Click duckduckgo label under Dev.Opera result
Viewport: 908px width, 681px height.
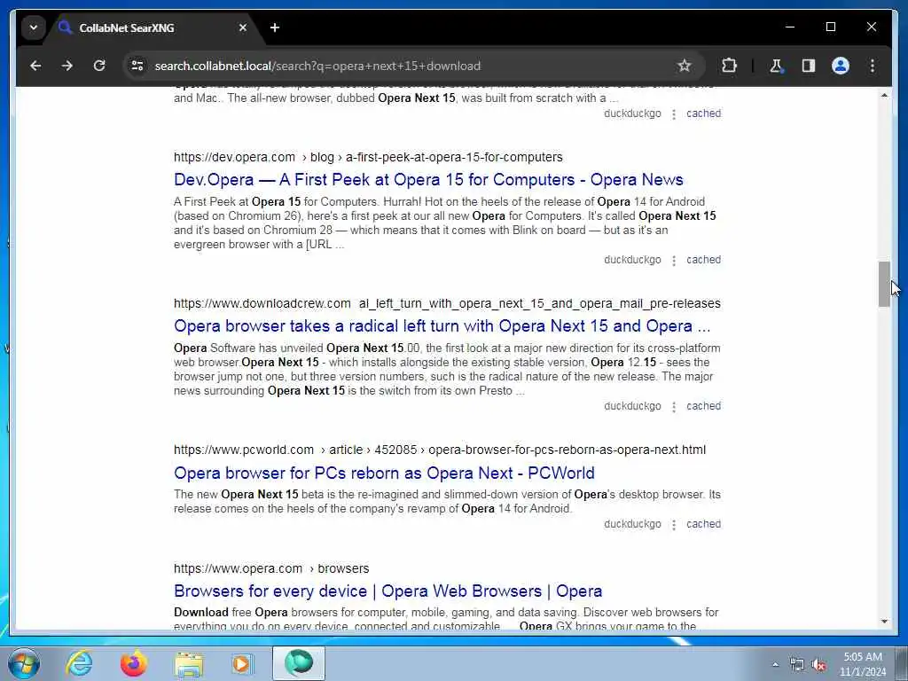(x=632, y=260)
